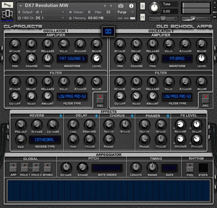
Task: Open the MIDI Ch dropdown
Action: click(63, 18)
